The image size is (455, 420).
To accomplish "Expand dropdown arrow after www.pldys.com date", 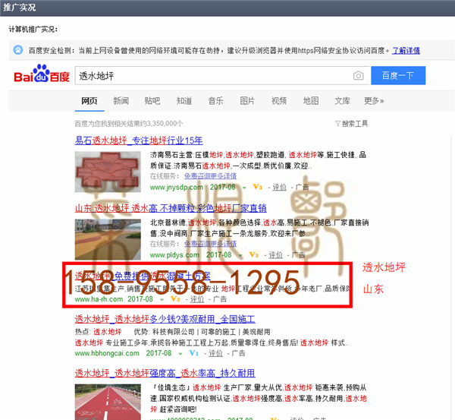I will tap(240, 255).
